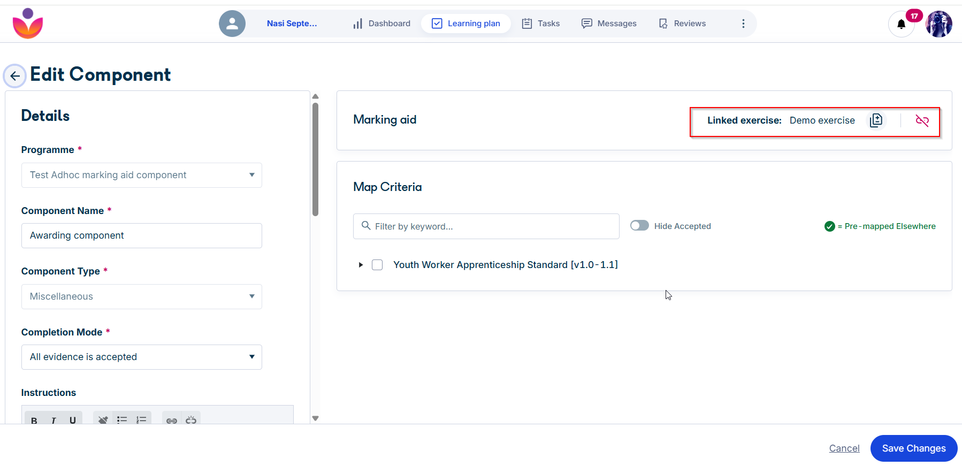Remove link in Instructions editor
Image resolution: width=962 pixels, height=466 pixels.
coord(191,421)
